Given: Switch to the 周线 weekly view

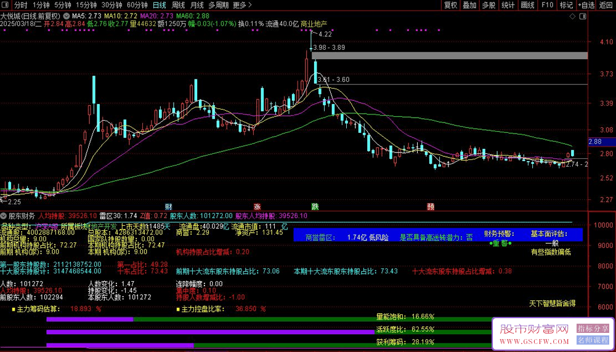Looking at the screenshot, I should click(x=179, y=5).
